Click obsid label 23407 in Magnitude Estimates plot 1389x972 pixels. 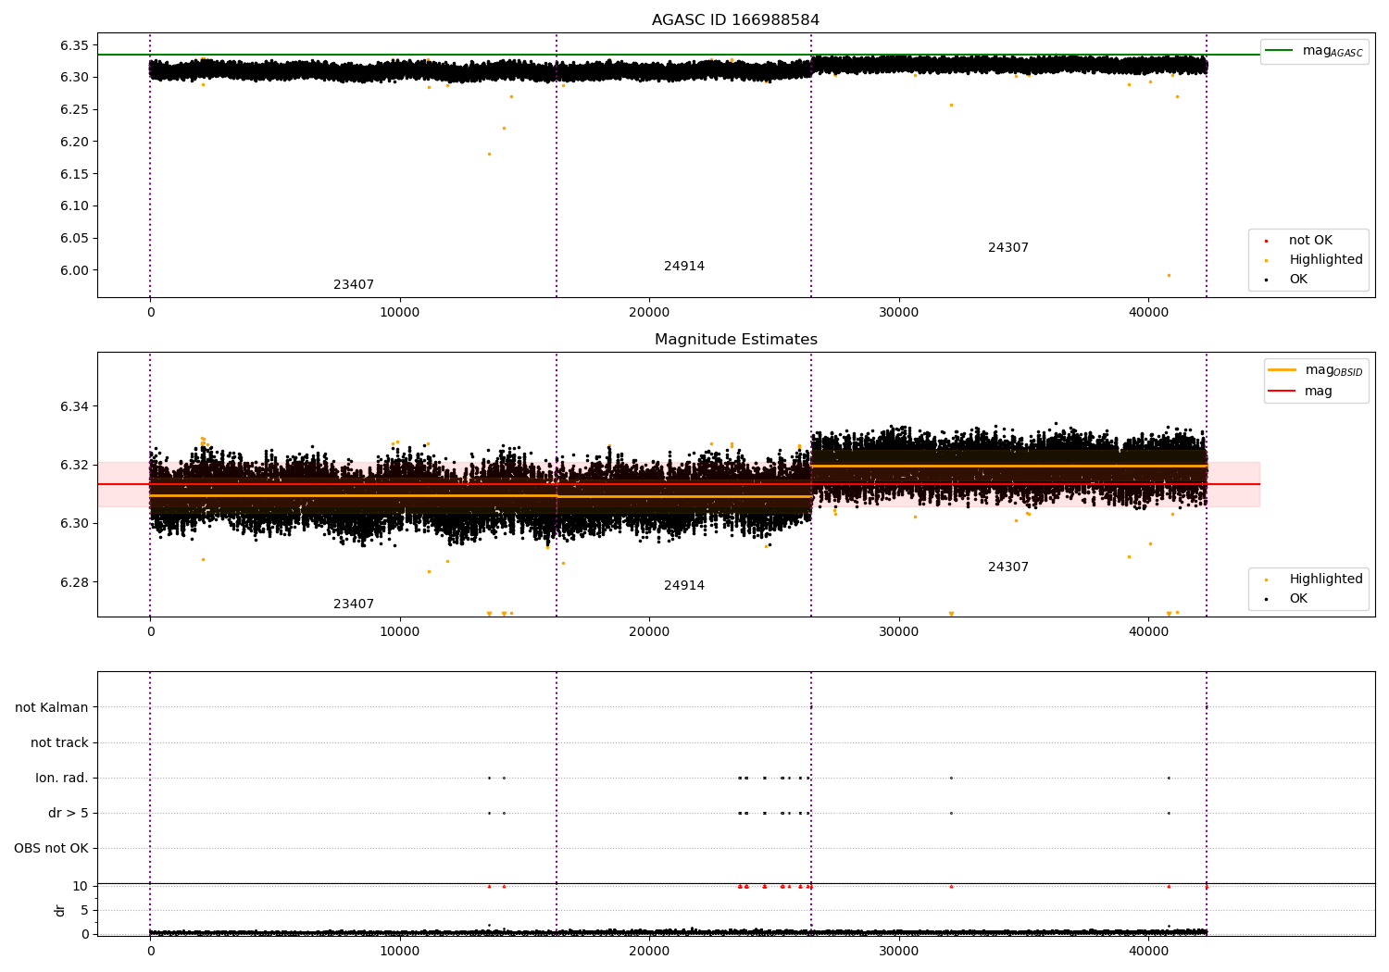coord(354,604)
